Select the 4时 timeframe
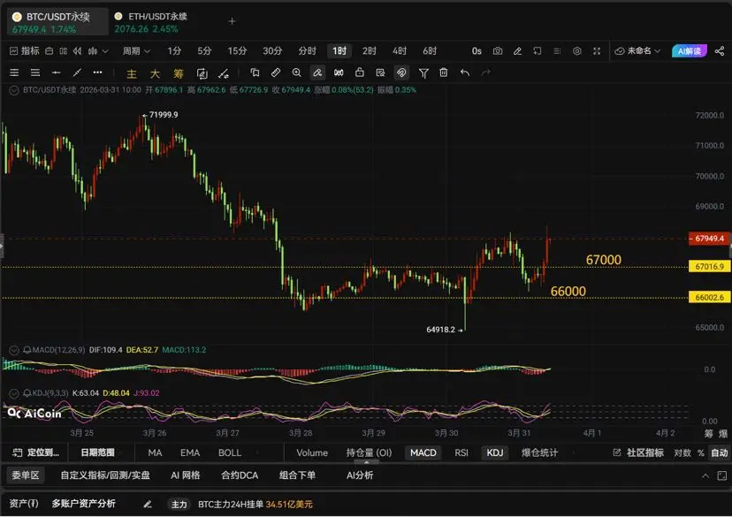The height and width of the screenshot is (517, 732). [x=399, y=51]
